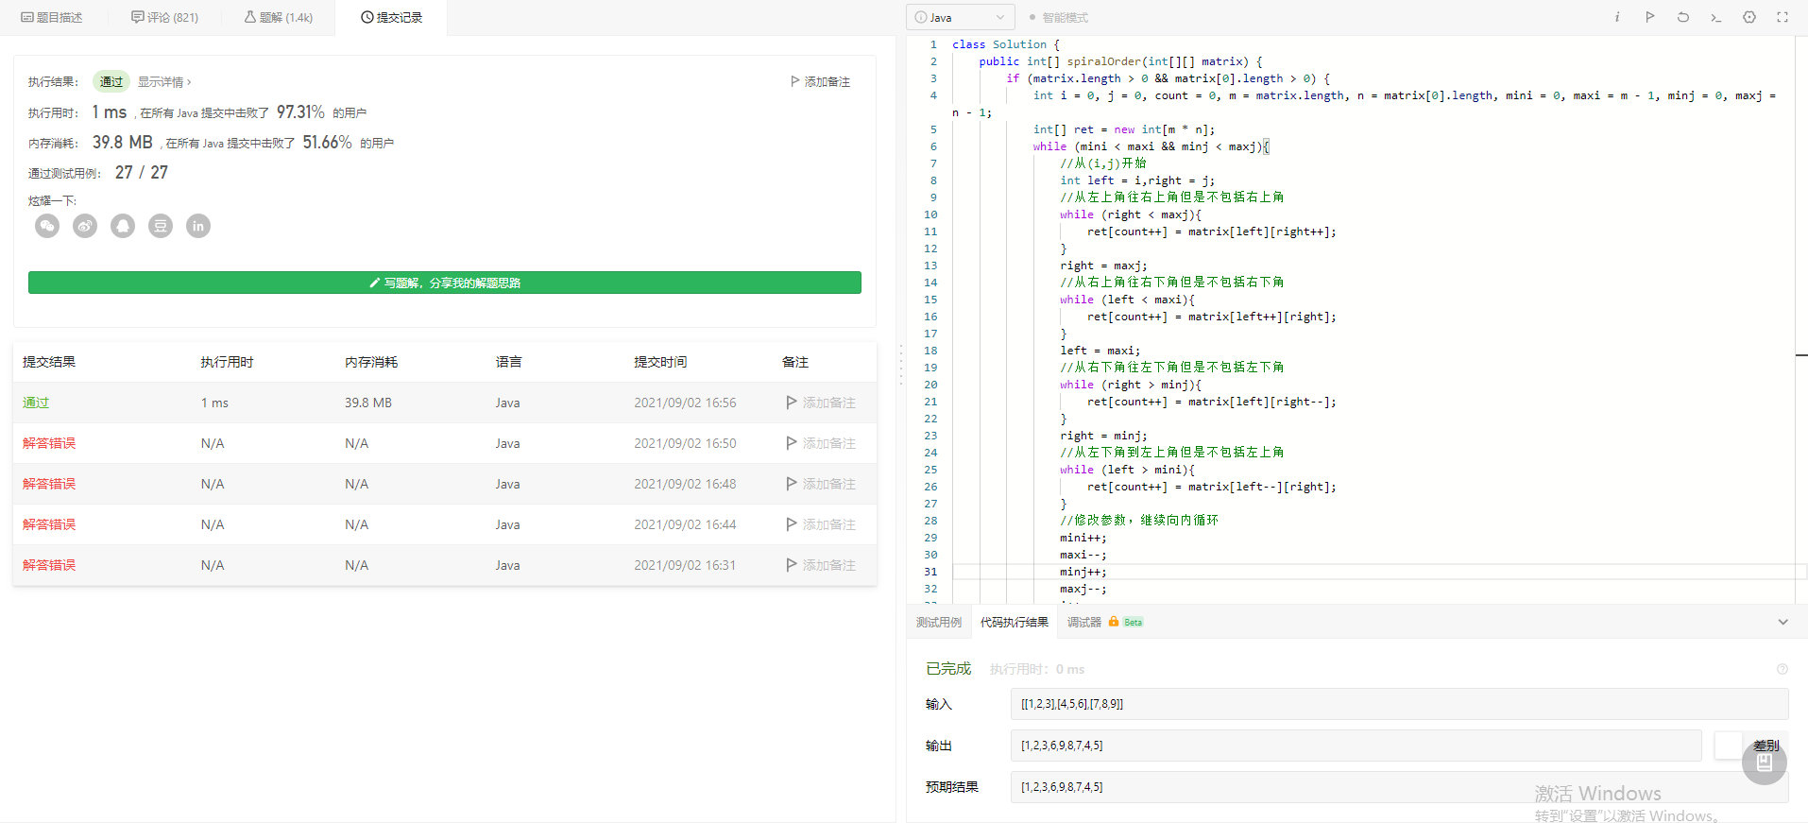Open editor info (i) icon
The height and width of the screenshot is (823, 1808).
point(1617,17)
